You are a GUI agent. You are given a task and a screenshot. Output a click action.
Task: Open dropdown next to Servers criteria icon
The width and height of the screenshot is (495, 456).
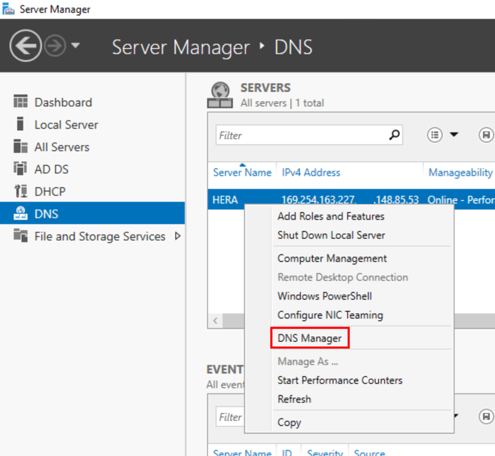pos(454,135)
